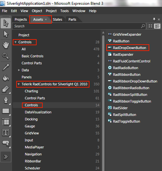Collapse the top Controls category arrow
Screen dimensions: 162x171
pyautogui.click(x=16, y=42)
